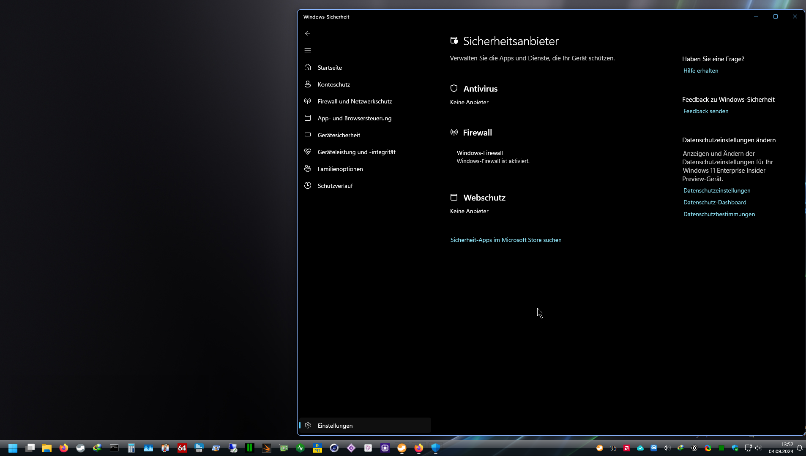Open Kontoschutz in the sidebar

(x=365, y=84)
